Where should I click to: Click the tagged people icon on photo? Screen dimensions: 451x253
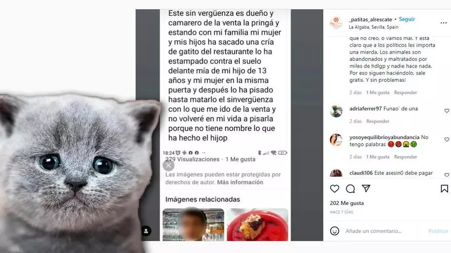click(x=146, y=231)
